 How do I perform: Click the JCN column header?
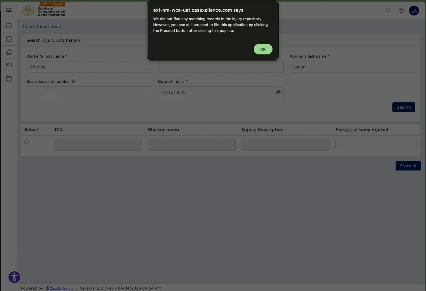58,130
